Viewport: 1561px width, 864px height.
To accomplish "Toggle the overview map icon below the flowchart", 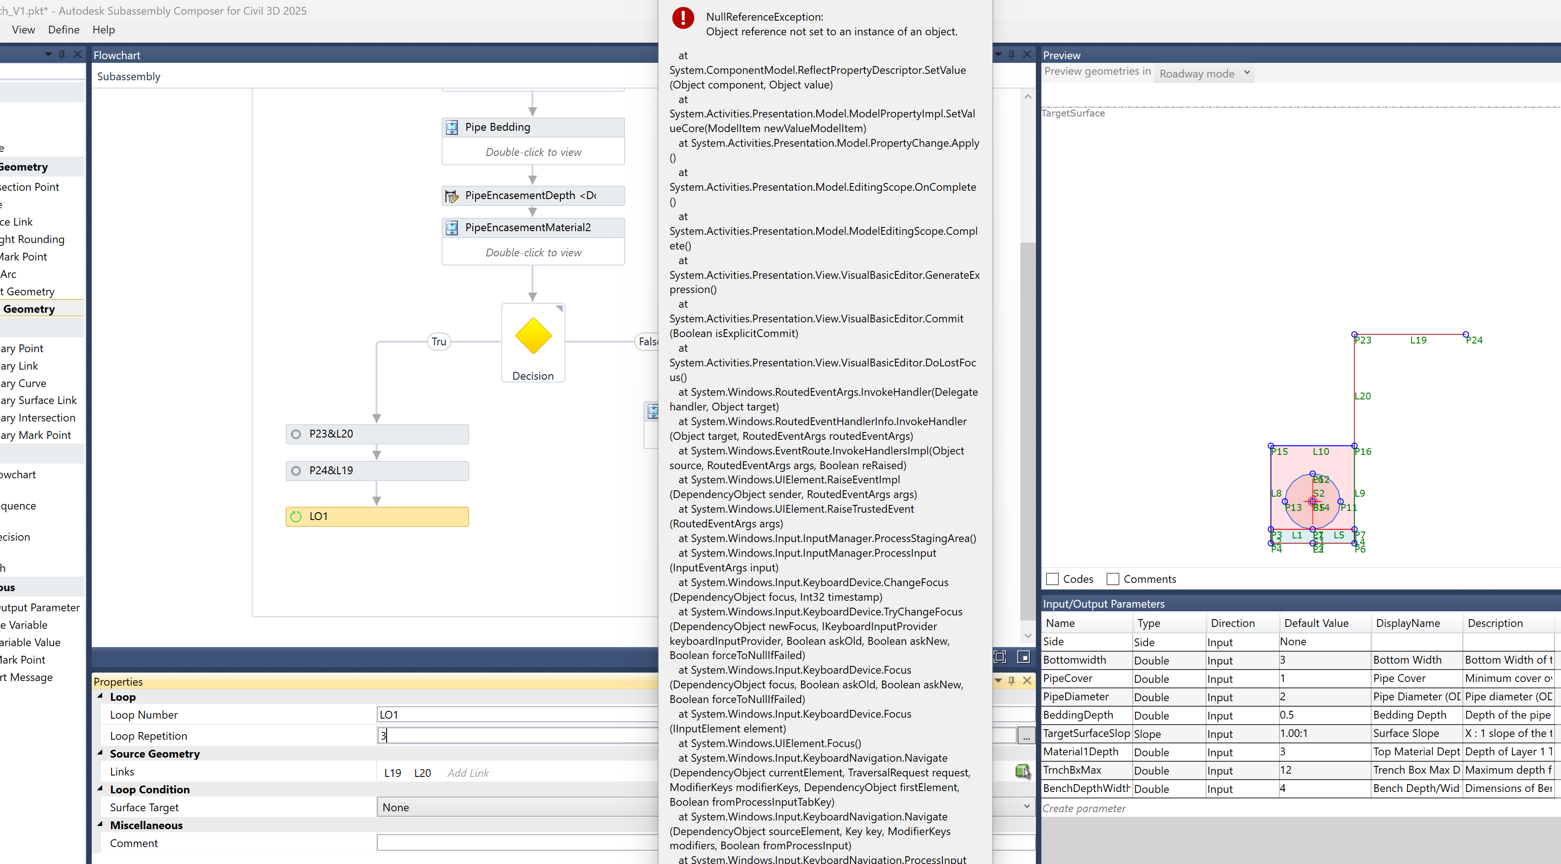I will tap(1024, 657).
